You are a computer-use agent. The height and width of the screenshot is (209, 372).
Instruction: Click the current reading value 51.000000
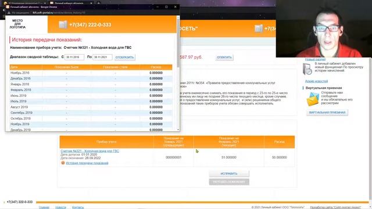click(x=228, y=157)
